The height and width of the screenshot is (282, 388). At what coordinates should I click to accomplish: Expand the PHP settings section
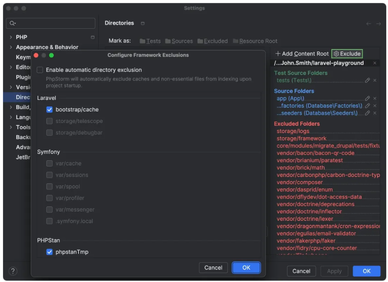pos(11,37)
